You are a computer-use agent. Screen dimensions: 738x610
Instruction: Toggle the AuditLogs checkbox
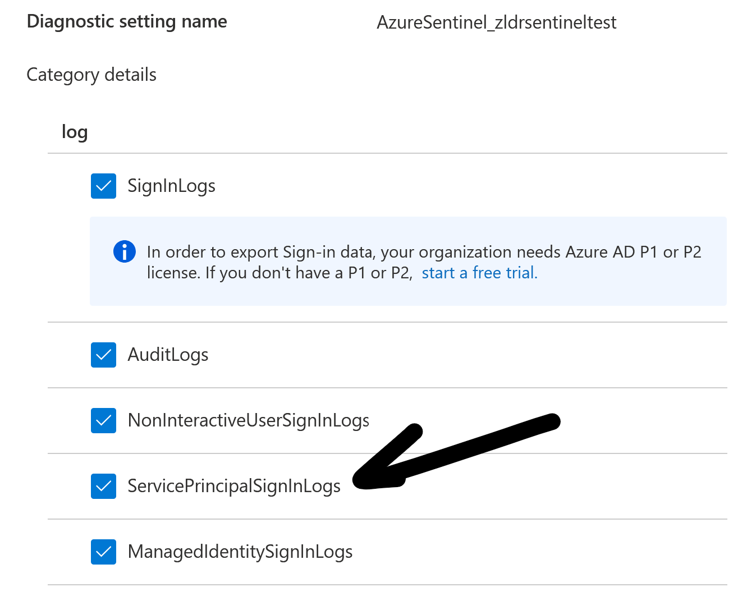click(x=103, y=355)
